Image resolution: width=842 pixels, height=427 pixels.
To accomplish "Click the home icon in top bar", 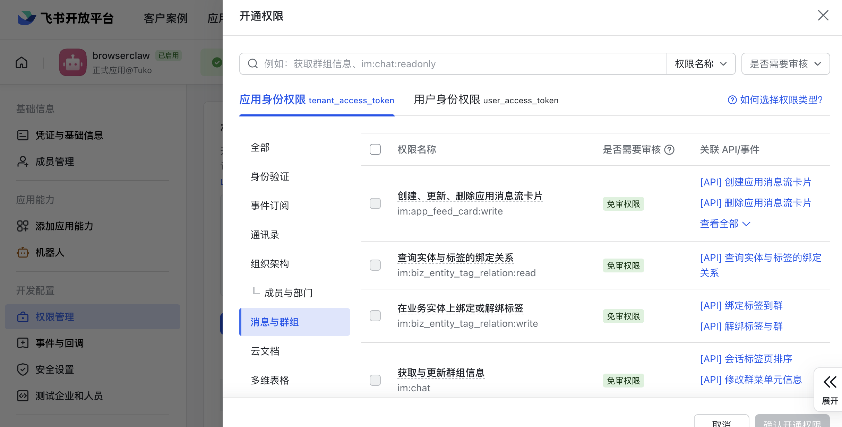I will click(x=22, y=63).
